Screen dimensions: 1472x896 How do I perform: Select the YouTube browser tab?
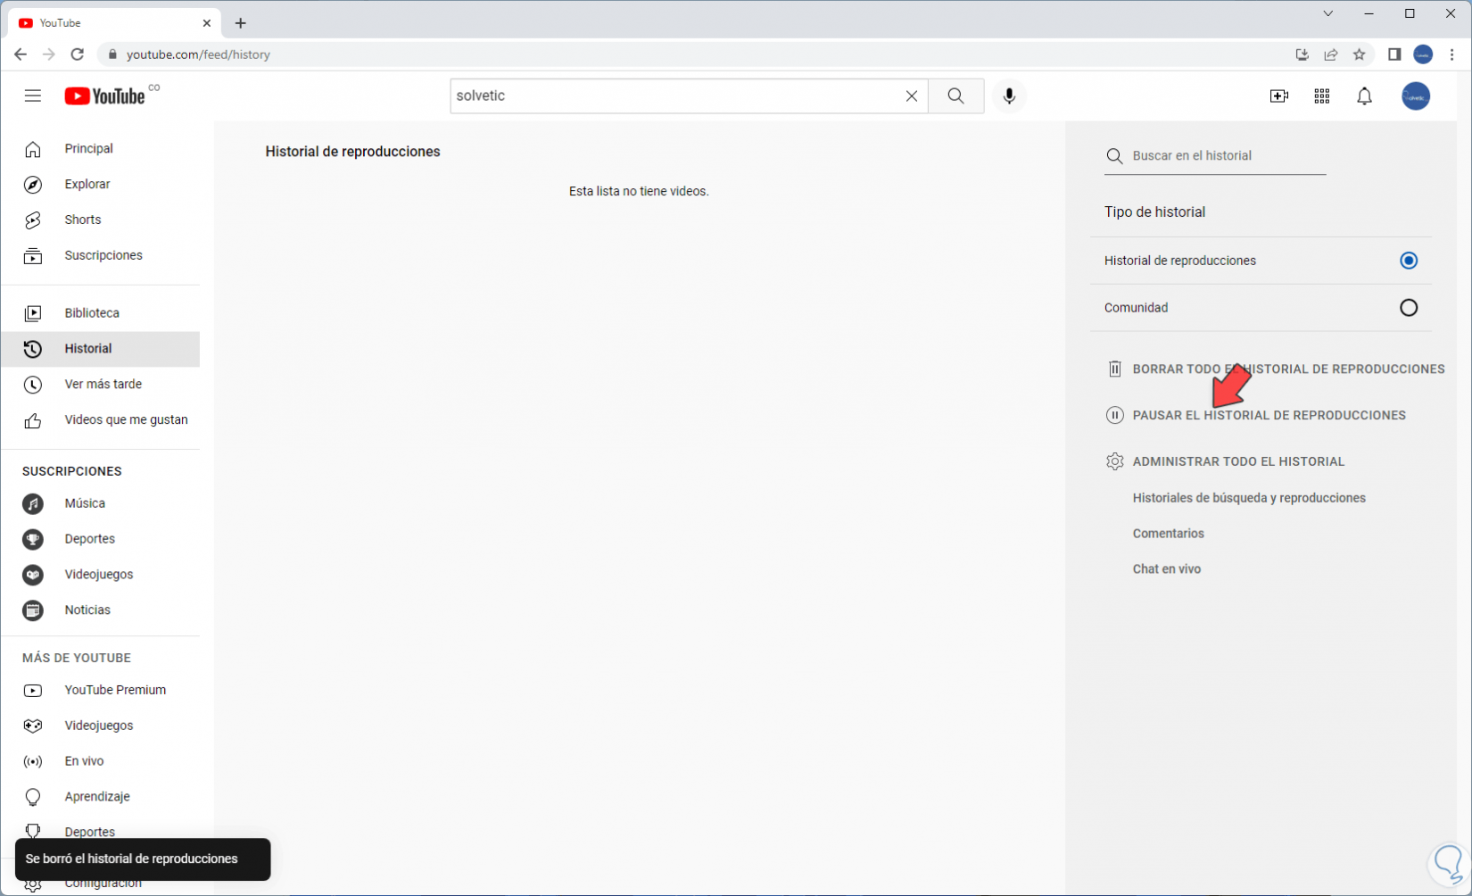[114, 23]
